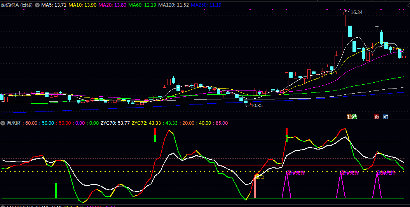The width and height of the screenshot is (410, 207).
Task: Expand the 有来财 indicator panel arrow
Action: pyautogui.click(x=3, y=123)
